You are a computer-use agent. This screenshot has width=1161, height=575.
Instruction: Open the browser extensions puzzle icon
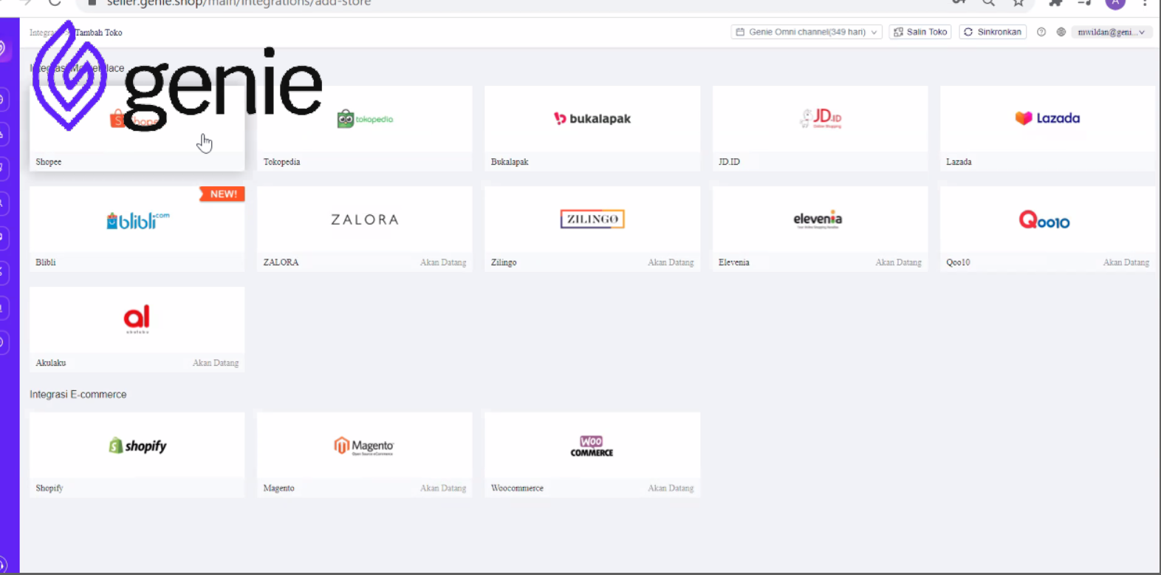[1055, 3]
